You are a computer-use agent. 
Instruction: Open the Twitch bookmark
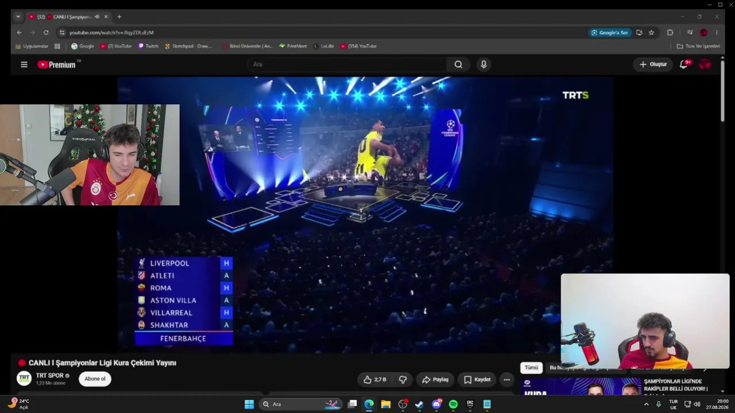148,46
